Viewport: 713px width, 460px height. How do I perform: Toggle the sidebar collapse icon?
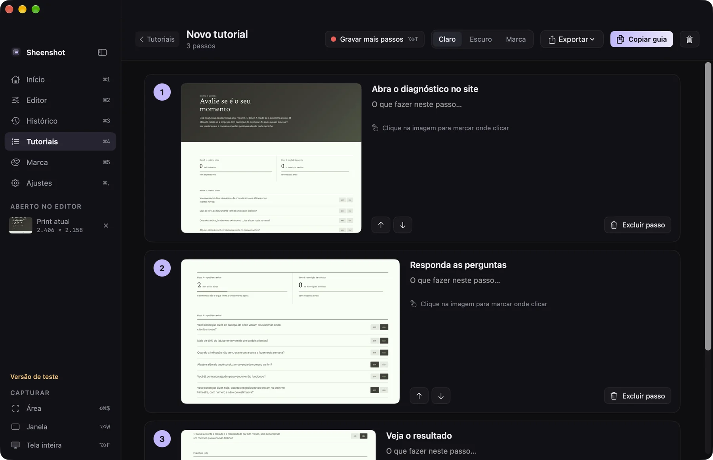(102, 52)
